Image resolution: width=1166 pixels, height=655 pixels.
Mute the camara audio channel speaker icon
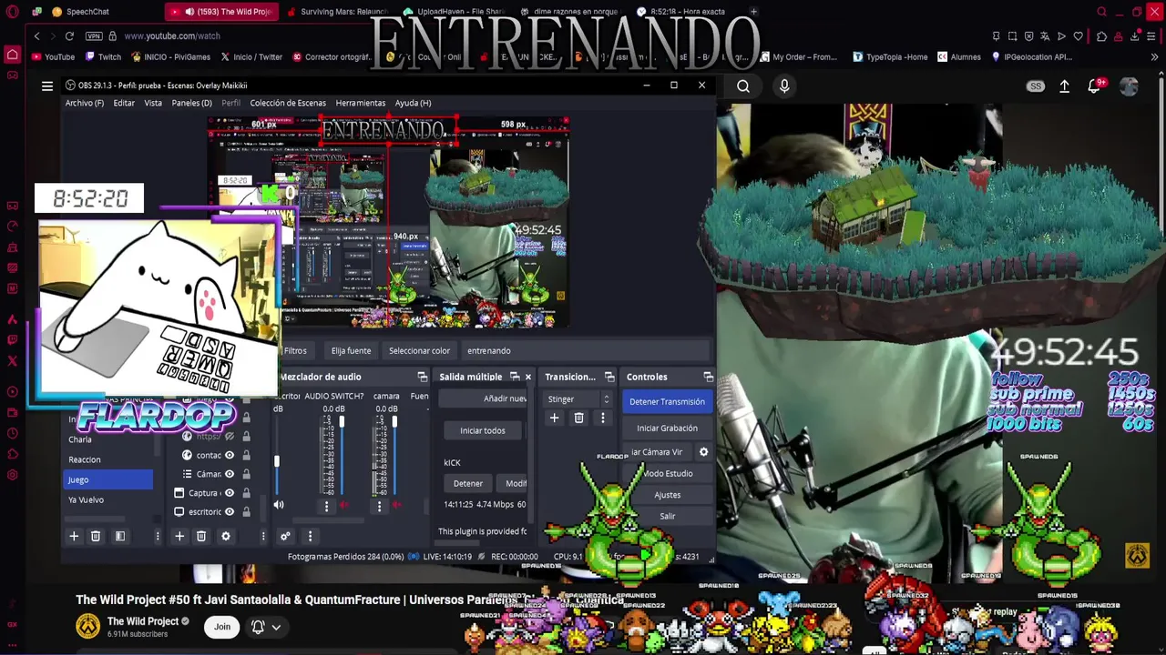click(396, 505)
